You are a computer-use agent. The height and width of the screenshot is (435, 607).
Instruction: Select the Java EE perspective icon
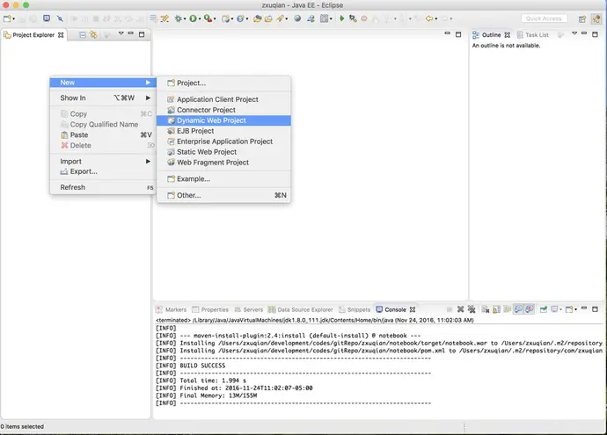coord(596,18)
